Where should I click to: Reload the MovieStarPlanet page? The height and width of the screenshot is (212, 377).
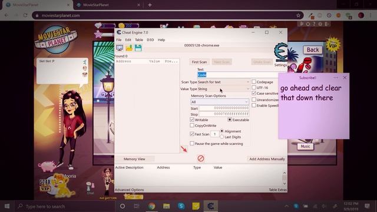(25, 15)
